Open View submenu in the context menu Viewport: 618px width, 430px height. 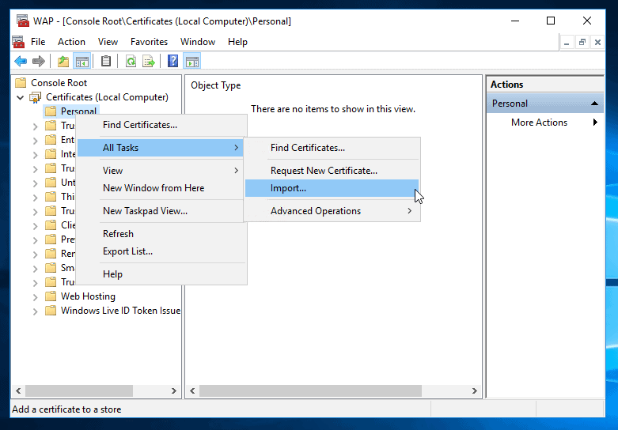(161, 171)
